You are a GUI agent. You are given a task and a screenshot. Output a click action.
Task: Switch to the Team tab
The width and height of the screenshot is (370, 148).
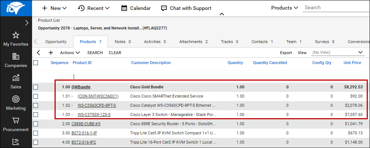[x=294, y=42]
